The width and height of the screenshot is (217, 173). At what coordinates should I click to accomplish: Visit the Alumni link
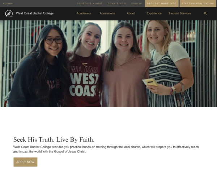coord(8,3)
